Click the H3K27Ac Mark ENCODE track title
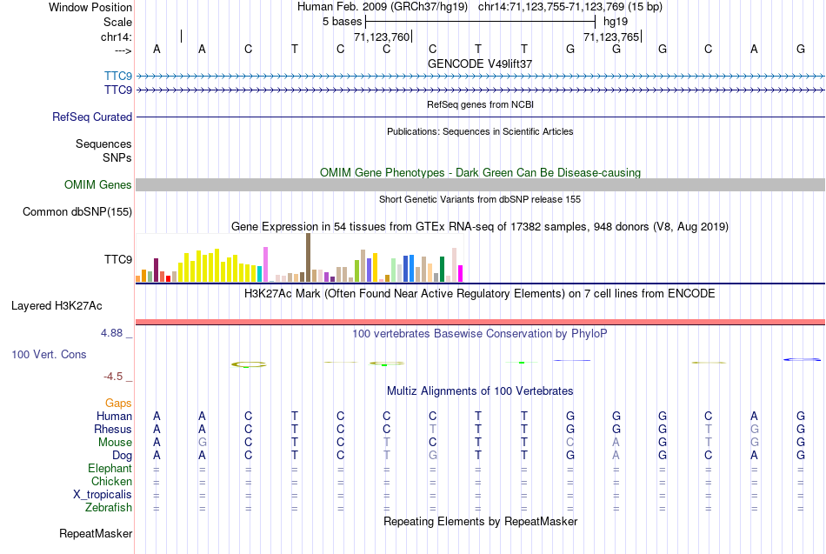Screen dimensions: 826x554 point(480,294)
